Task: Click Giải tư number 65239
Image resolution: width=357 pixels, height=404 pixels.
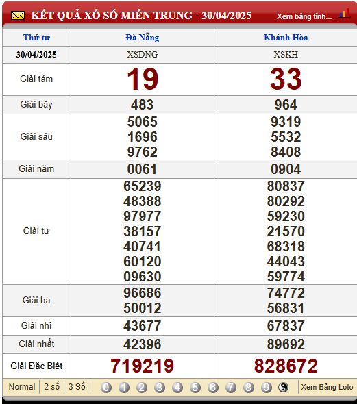Action: (x=143, y=186)
